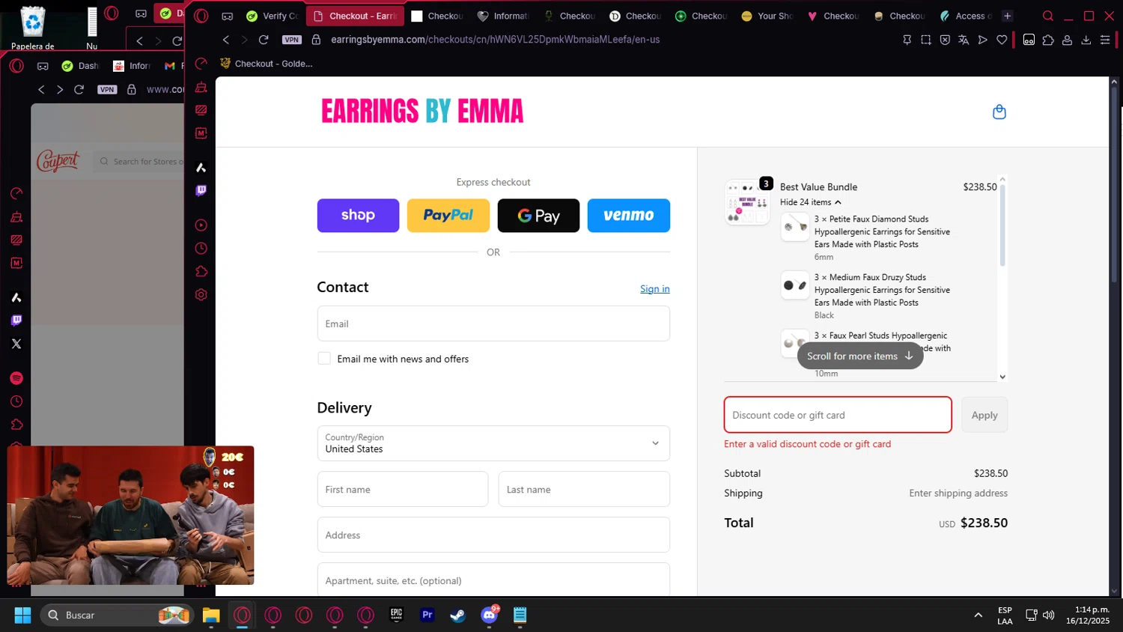Viewport: 1123px width, 632px height.
Task: Open the profile account icon in toolbar
Action: (x=1067, y=40)
